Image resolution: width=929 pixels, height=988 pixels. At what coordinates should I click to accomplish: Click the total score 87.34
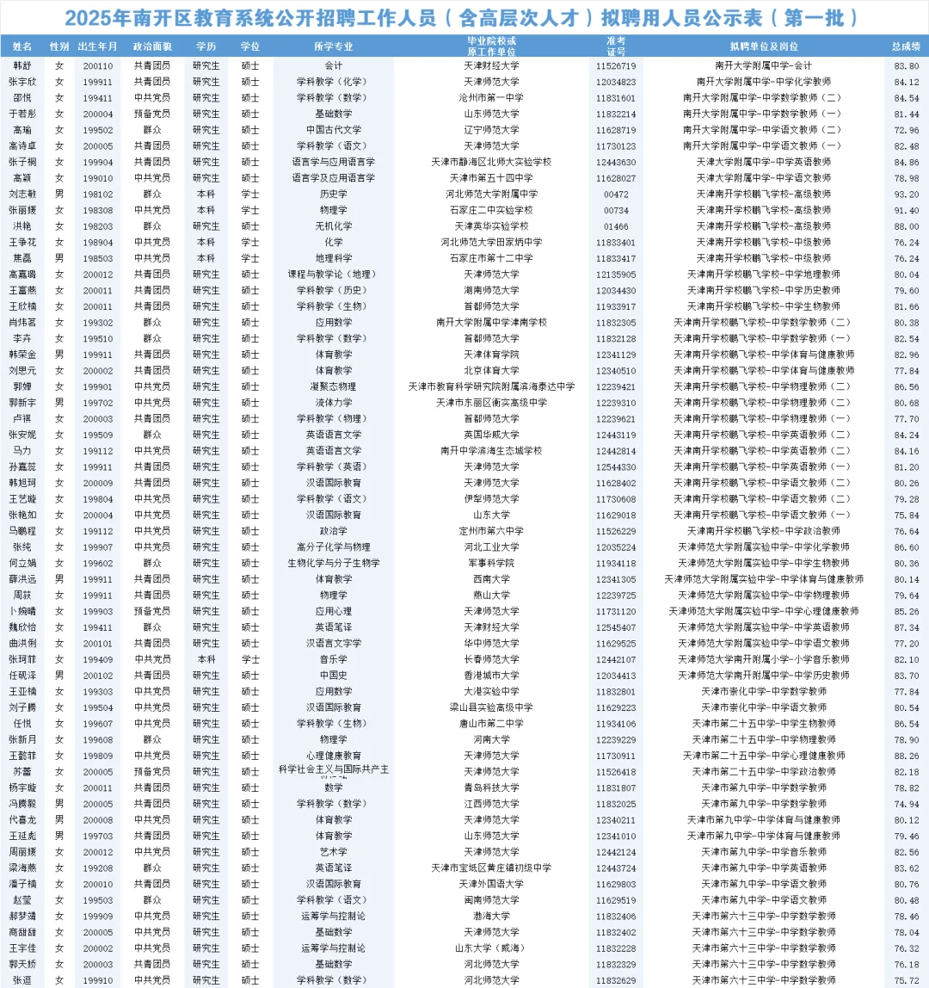tap(907, 627)
